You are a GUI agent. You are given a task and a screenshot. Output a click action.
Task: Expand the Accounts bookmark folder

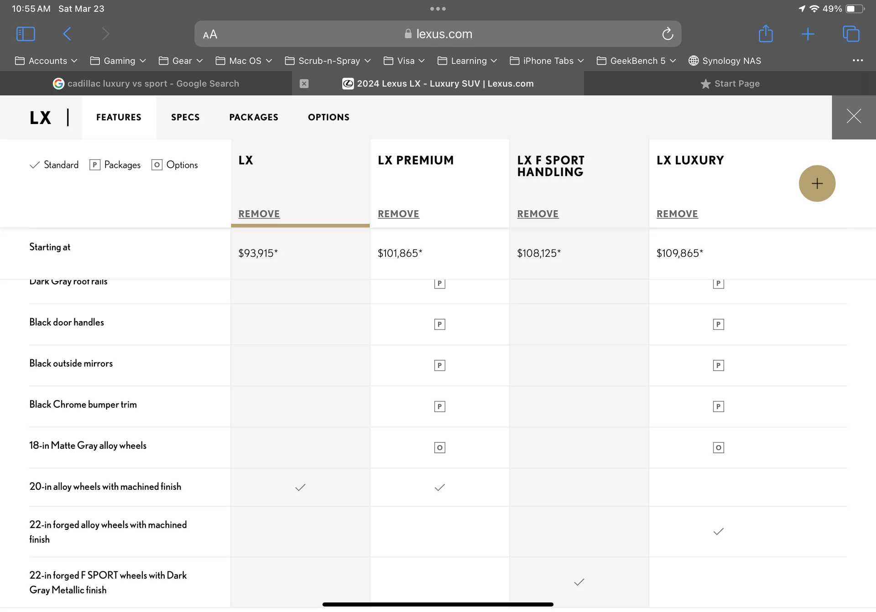coord(46,61)
